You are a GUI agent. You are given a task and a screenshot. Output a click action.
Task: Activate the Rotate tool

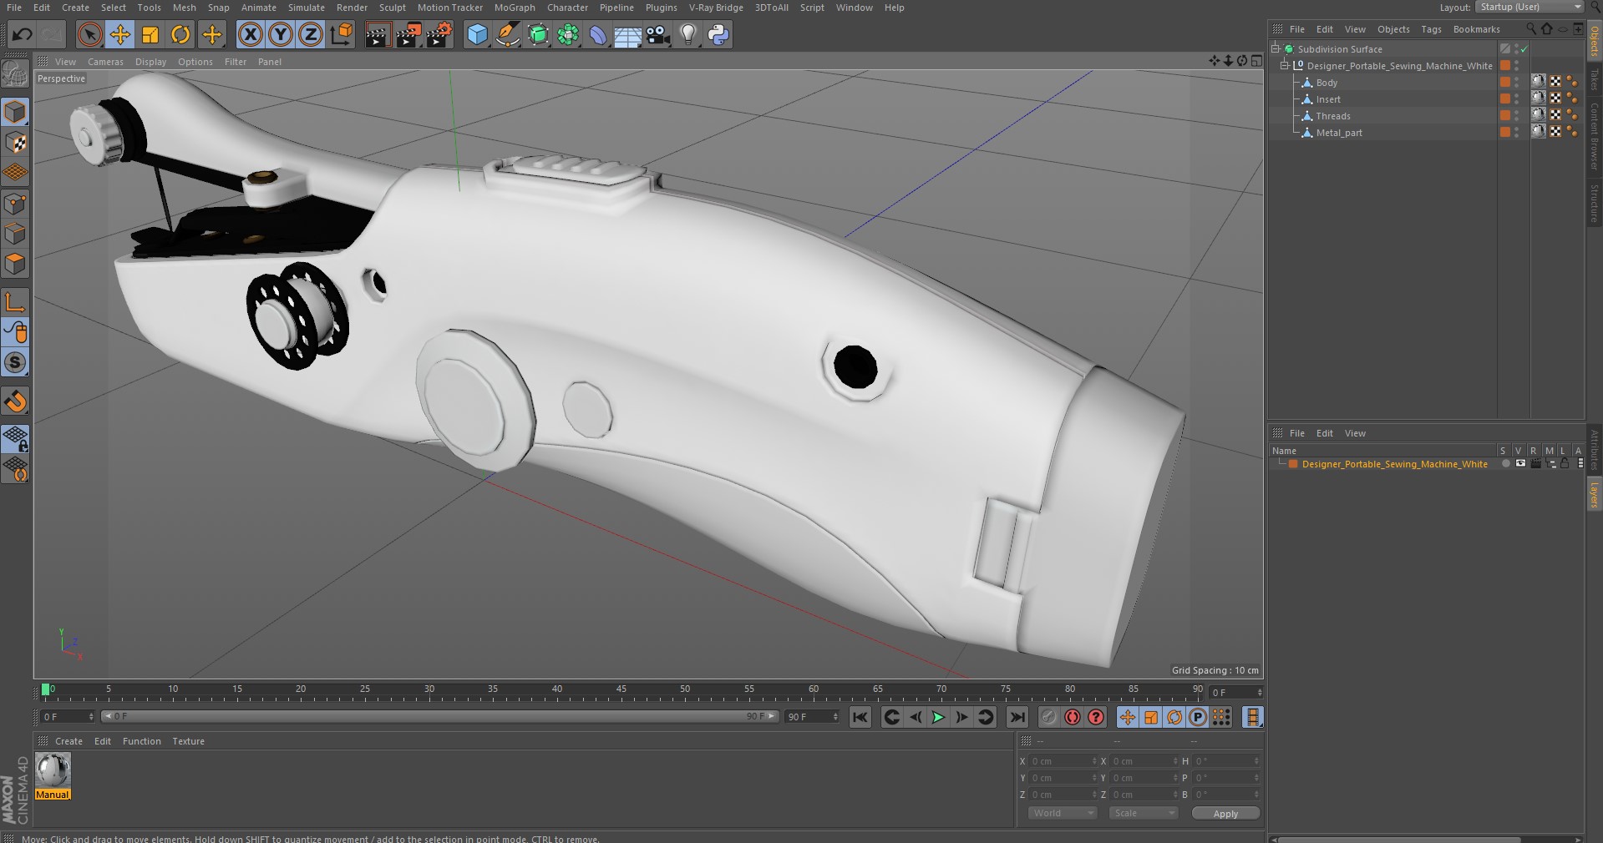click(x=180, y=34)
